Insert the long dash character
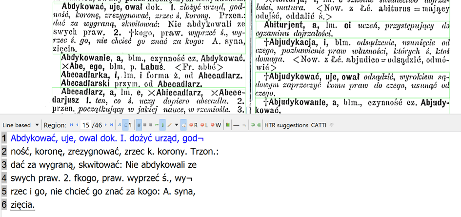Viewport: 461px width, 217px height. coord(236,125)
